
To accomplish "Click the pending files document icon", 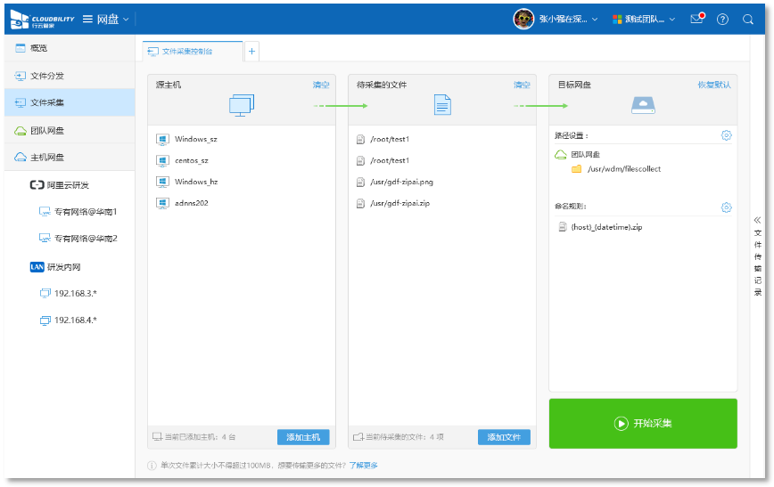I will [442, 105].
